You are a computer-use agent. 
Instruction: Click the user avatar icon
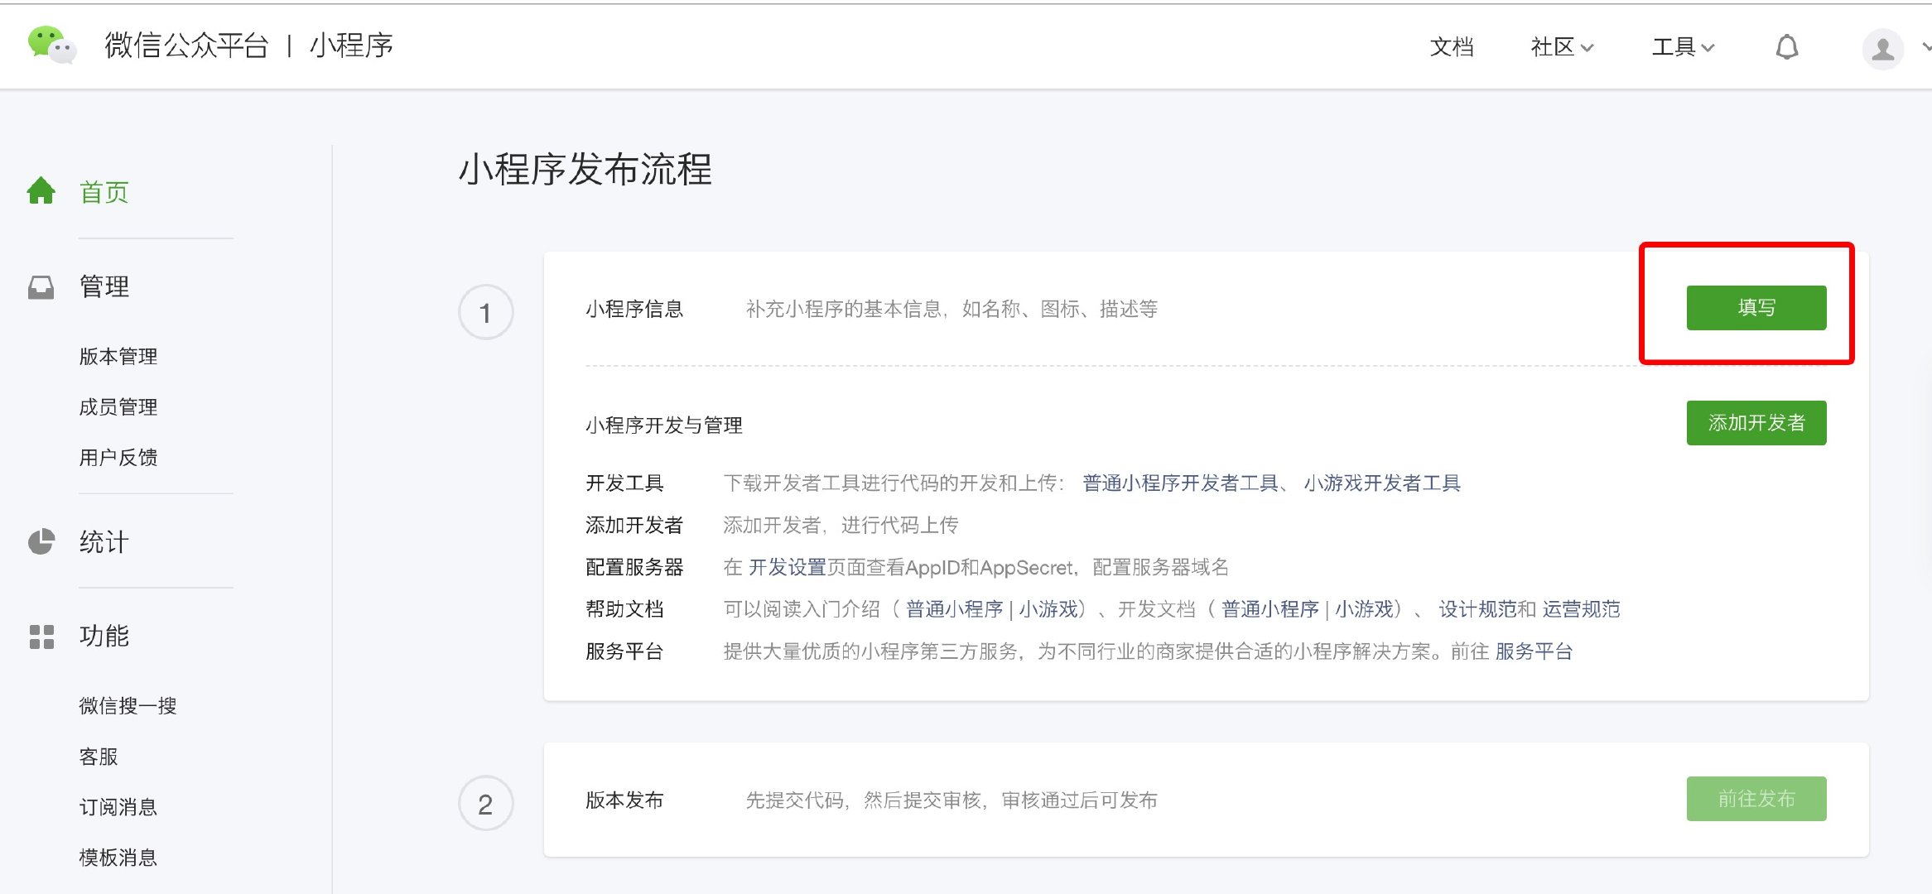coord(1881,49)
